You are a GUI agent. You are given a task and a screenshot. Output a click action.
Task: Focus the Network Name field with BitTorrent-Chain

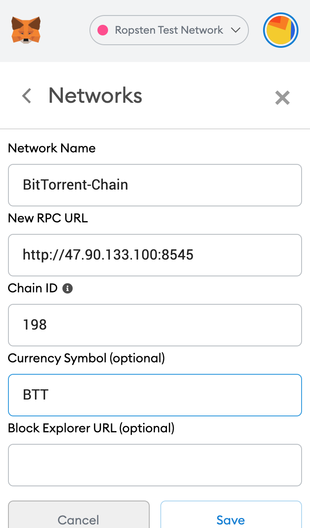[x=155, y=185]
